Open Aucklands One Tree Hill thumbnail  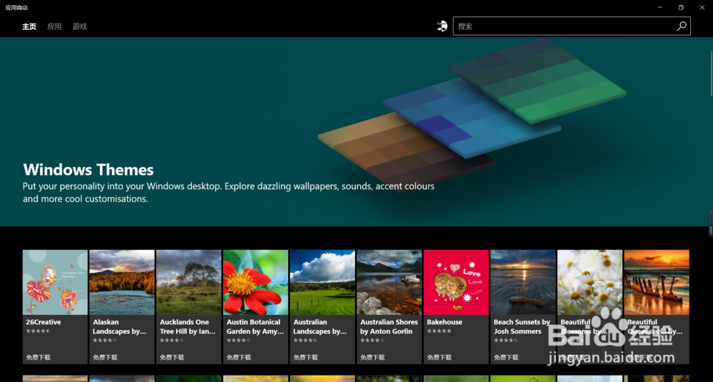coord(189,282)
